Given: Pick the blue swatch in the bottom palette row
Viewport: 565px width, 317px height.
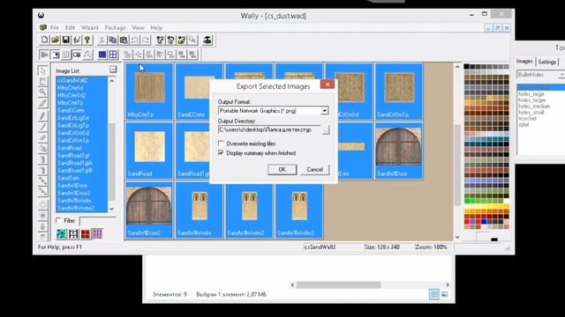Looking at the screenshot, I should coord(484,222).
